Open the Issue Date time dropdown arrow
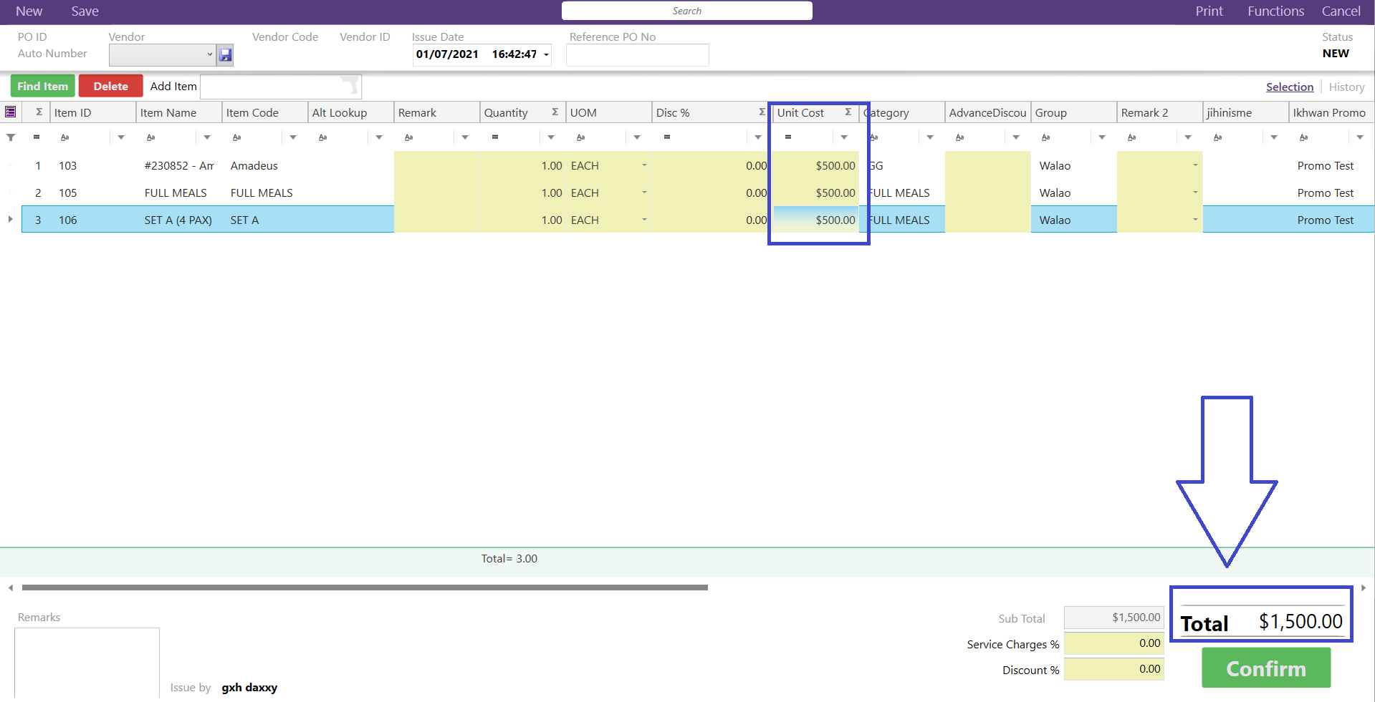The image size is (1375, 702). (546, 55)
